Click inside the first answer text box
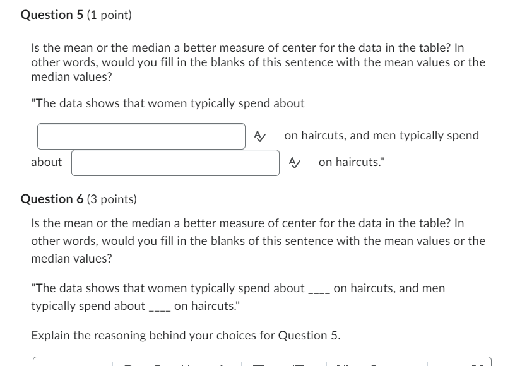 point(140,134)
